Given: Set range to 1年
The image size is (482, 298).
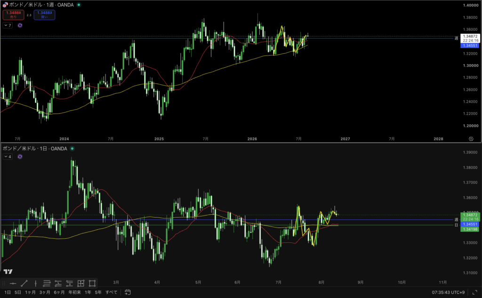Looking at the screenshot, I should coord(88,292).
